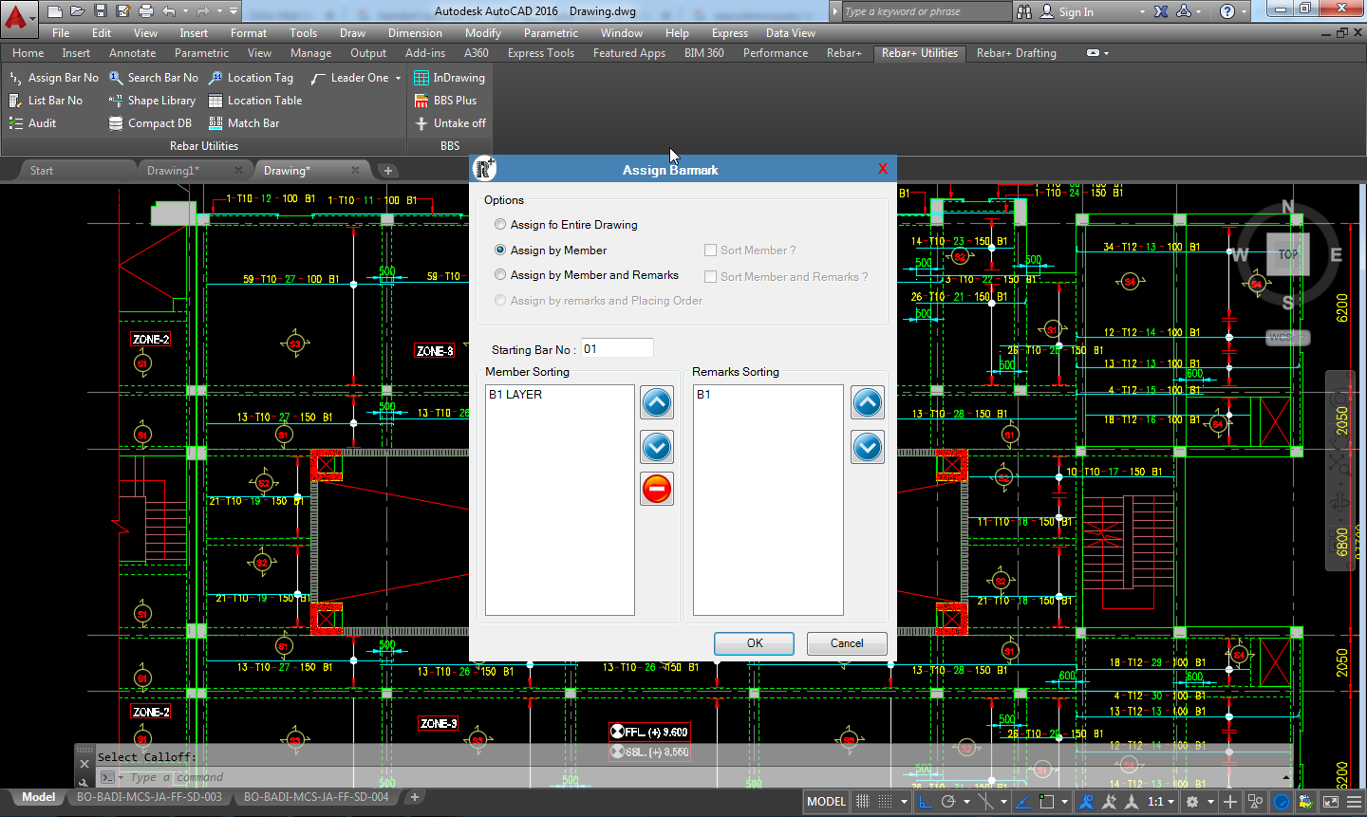Choose Assign by Member and Remarks

(500, 275)
